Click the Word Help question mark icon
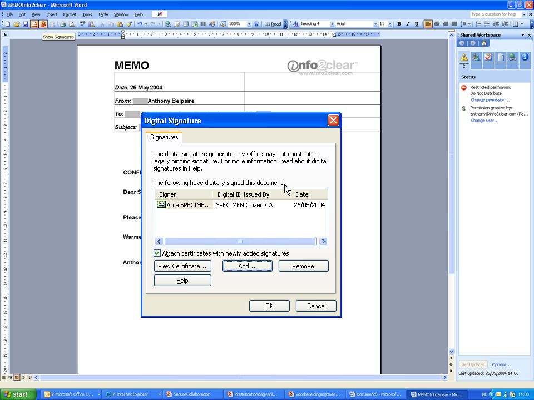Image resolution: width=534 pixels, height=400 pixels. coord(256,24)
